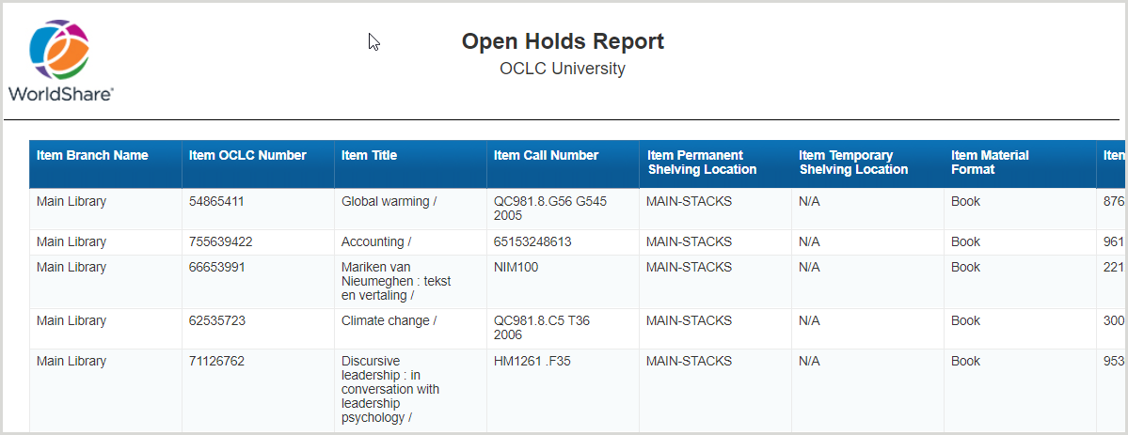Click Main Library in the Climate change row
This screenshot has height=435, width=1128.
click(x=71, y=320)
